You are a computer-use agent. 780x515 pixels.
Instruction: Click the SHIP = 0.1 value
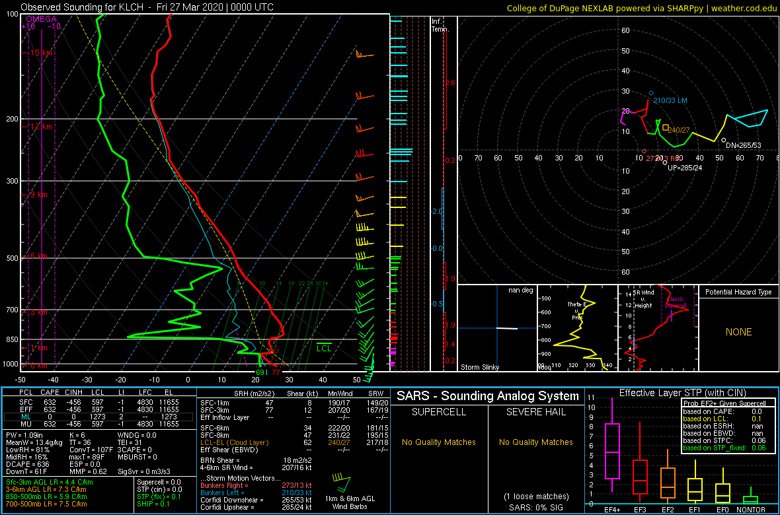click(x=154, y=504)
